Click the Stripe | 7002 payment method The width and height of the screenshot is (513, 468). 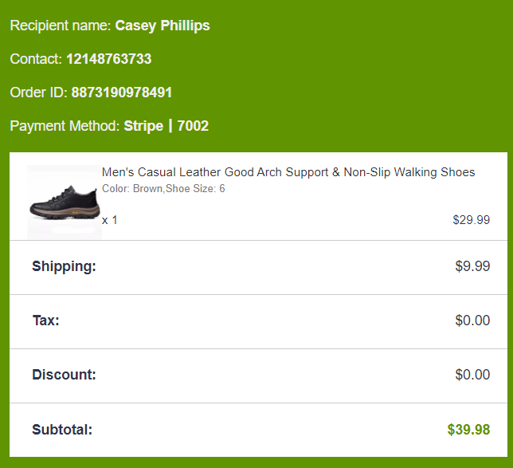coord(166,126)
